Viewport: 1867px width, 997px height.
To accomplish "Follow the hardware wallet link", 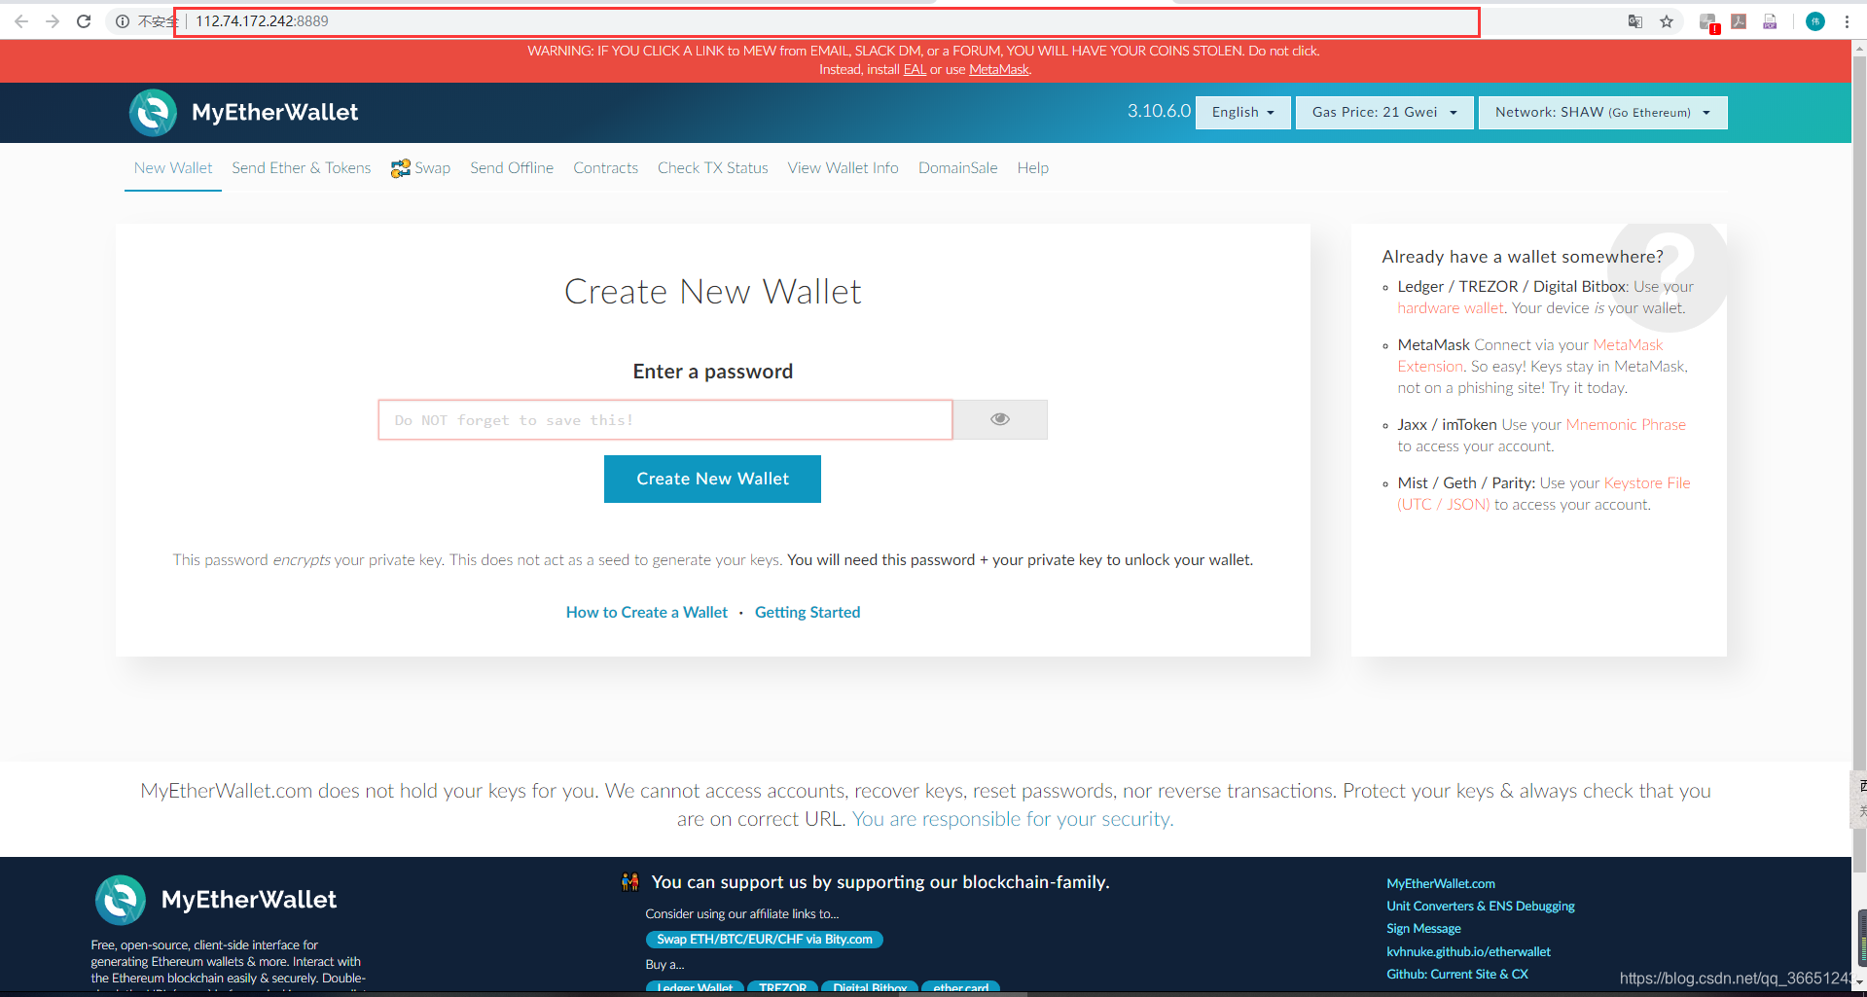I will 1451,308.
